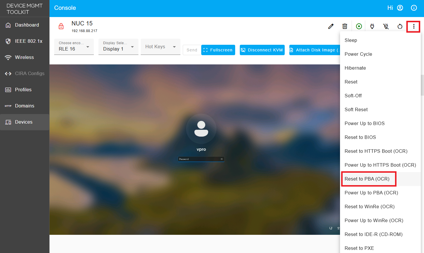Viewport: 424px width, 253px height.
Task: Expand the Choose encoding RLE 16 dropdown
Action: point(74,47)
